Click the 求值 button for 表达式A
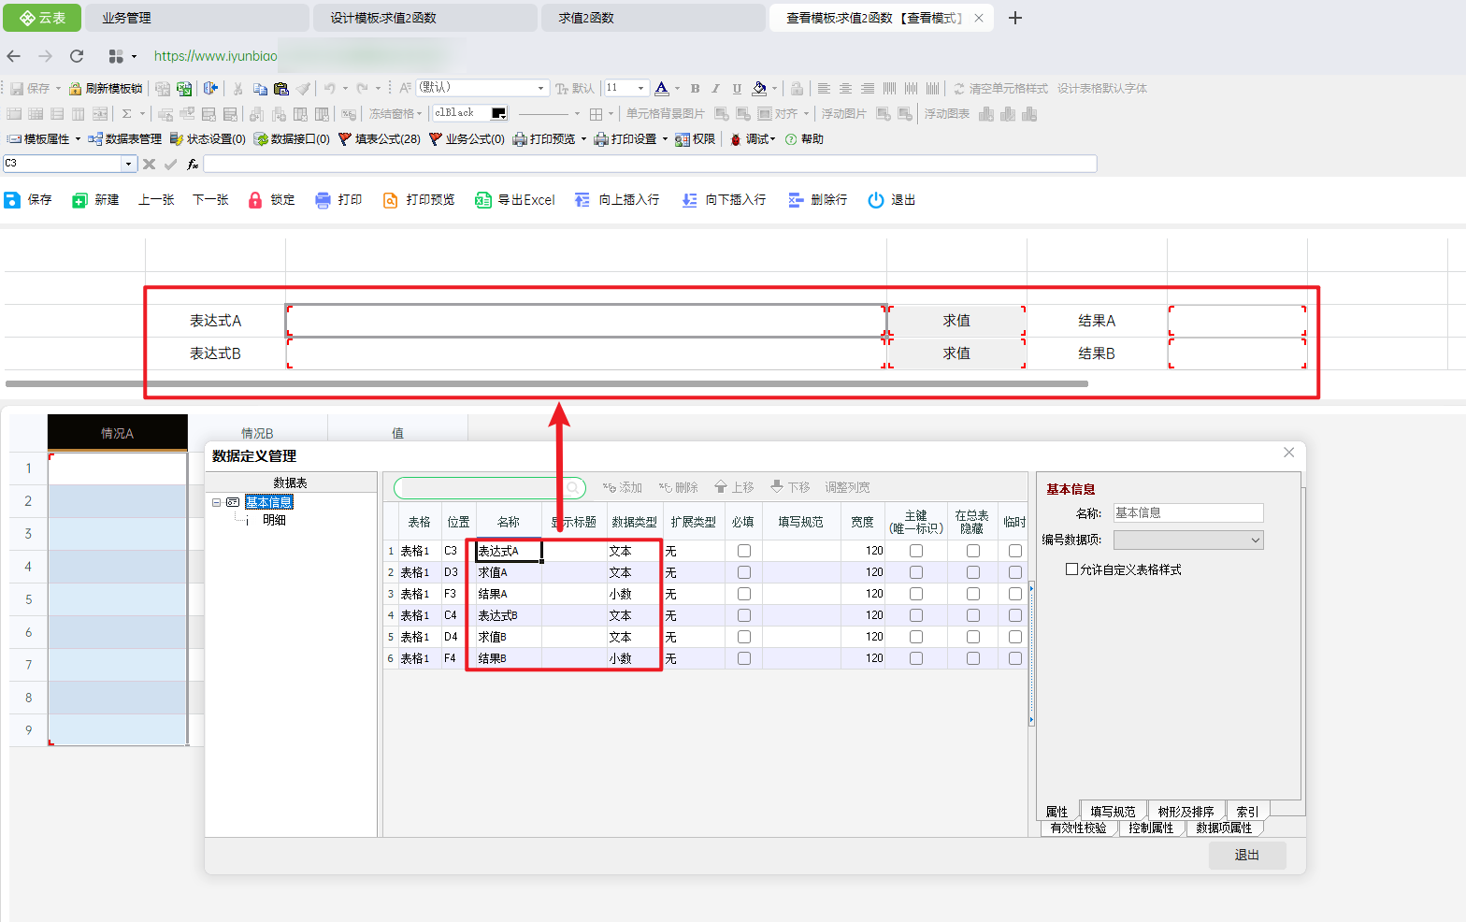This screenshot has height=922, width=1466. (956, 321)
